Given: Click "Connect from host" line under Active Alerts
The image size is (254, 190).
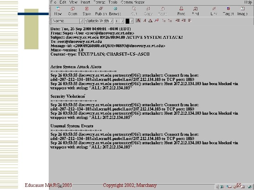Looking at the screenshot, I should coord(125,75).
